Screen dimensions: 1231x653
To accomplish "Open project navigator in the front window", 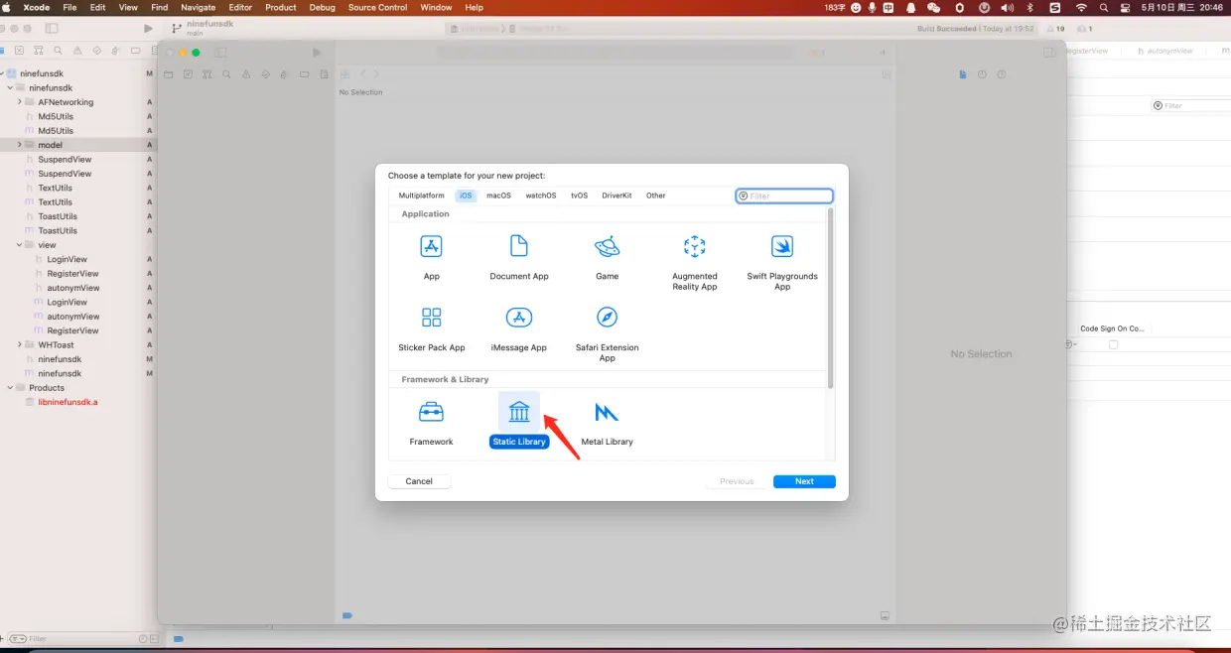I will pyautogui.click(x=169, y=74).
